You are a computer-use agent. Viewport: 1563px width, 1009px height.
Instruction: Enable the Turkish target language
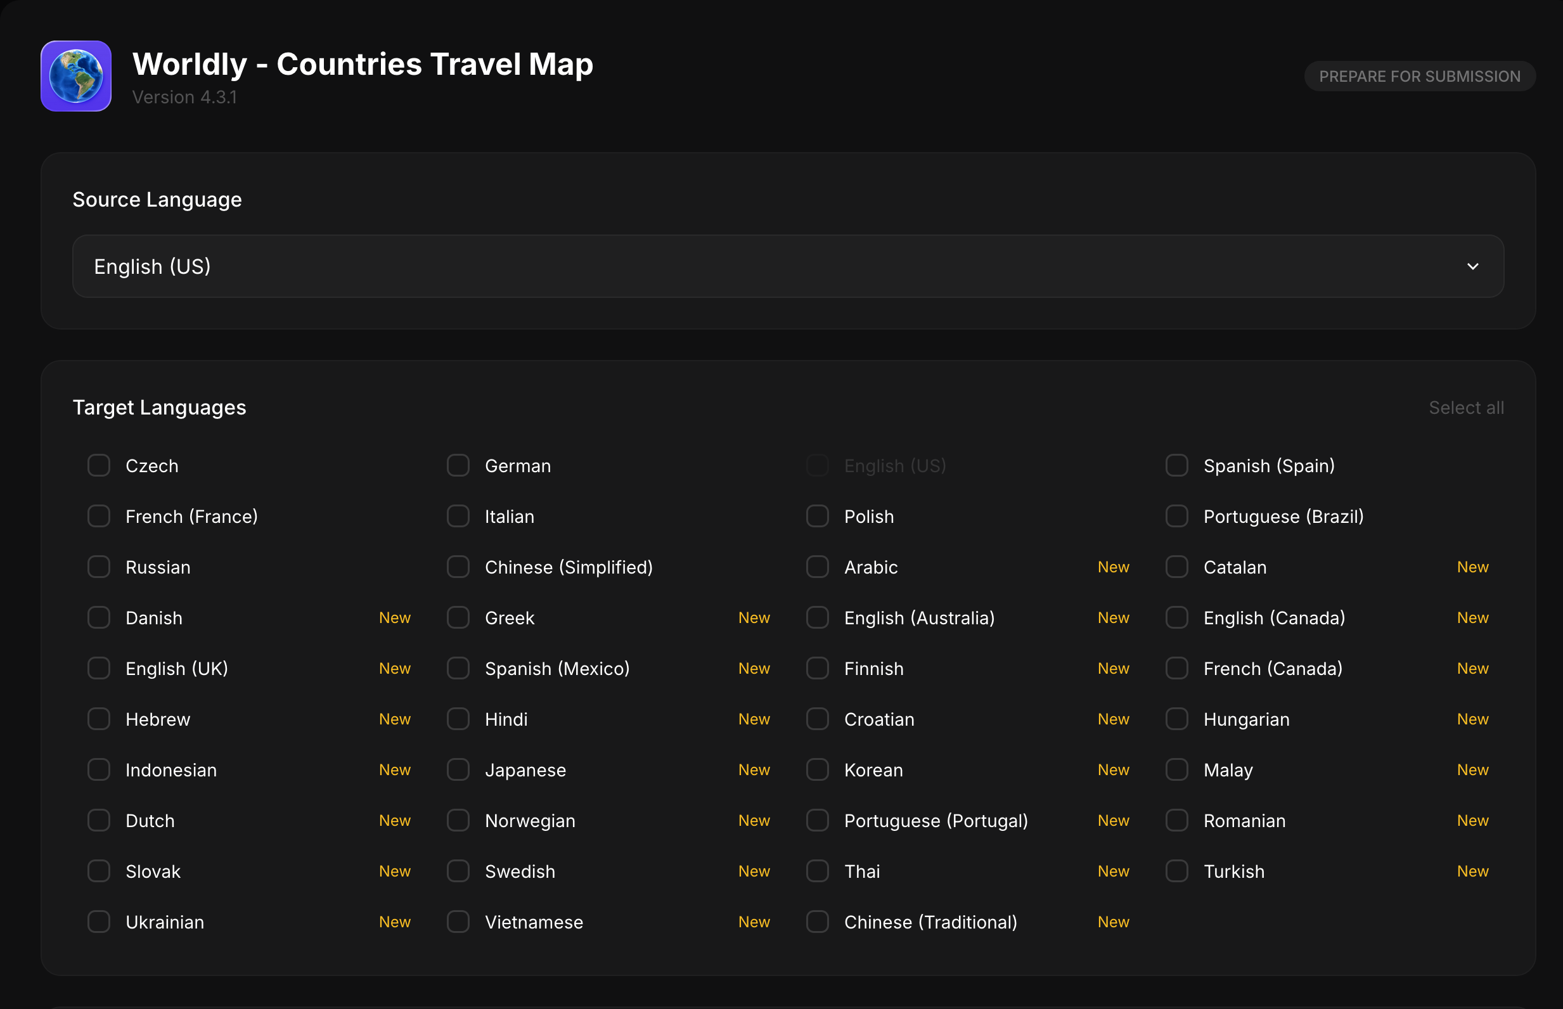[1176, 871]
